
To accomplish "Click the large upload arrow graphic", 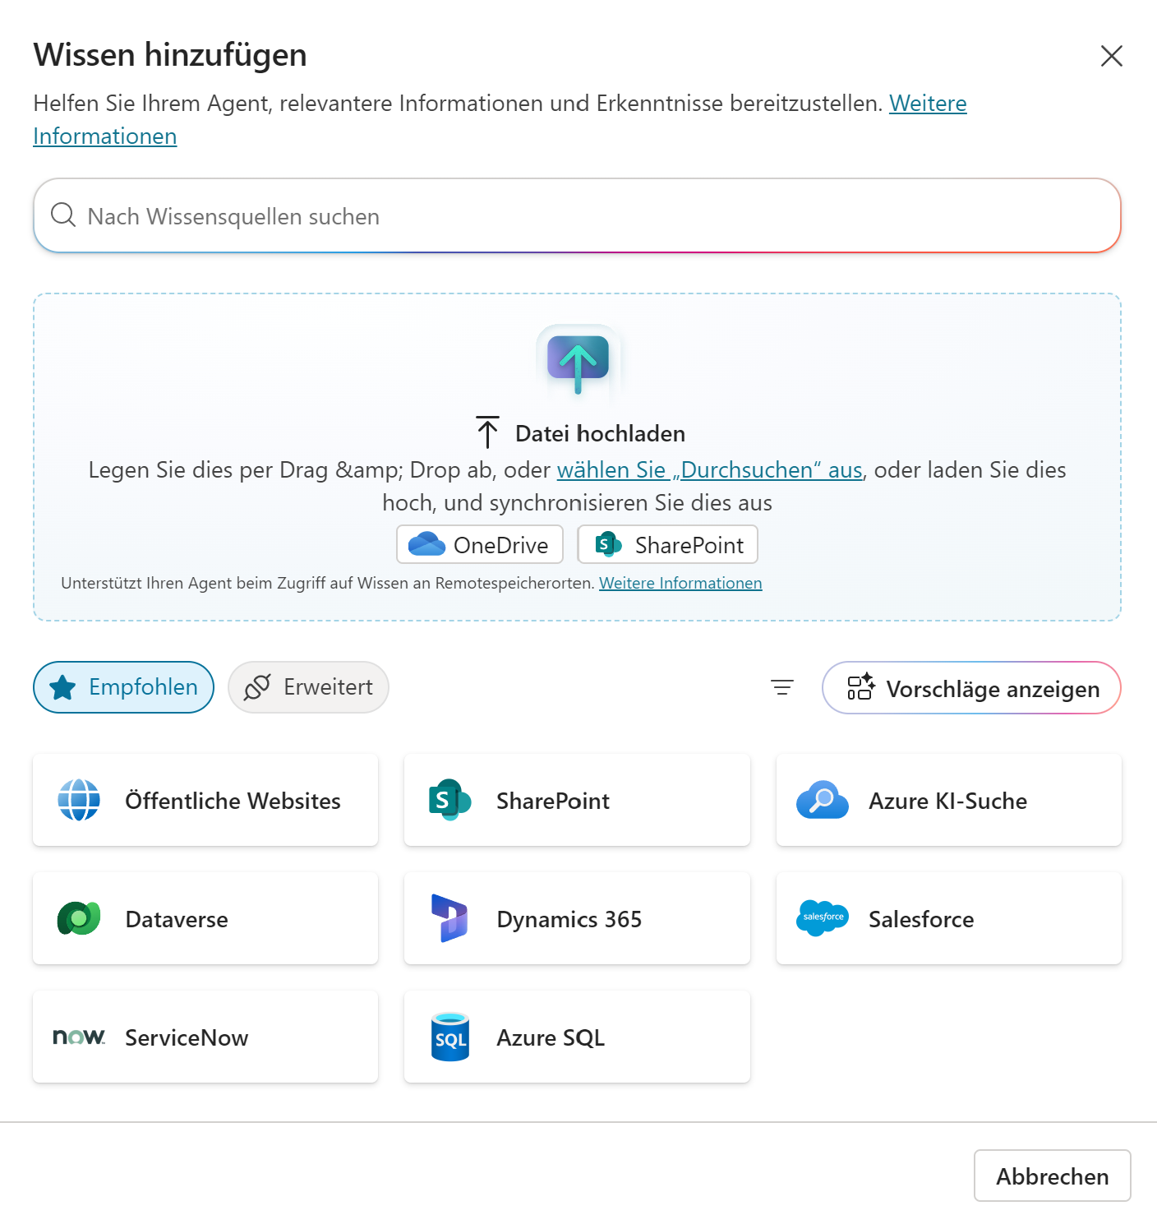I will coord(578,363).
